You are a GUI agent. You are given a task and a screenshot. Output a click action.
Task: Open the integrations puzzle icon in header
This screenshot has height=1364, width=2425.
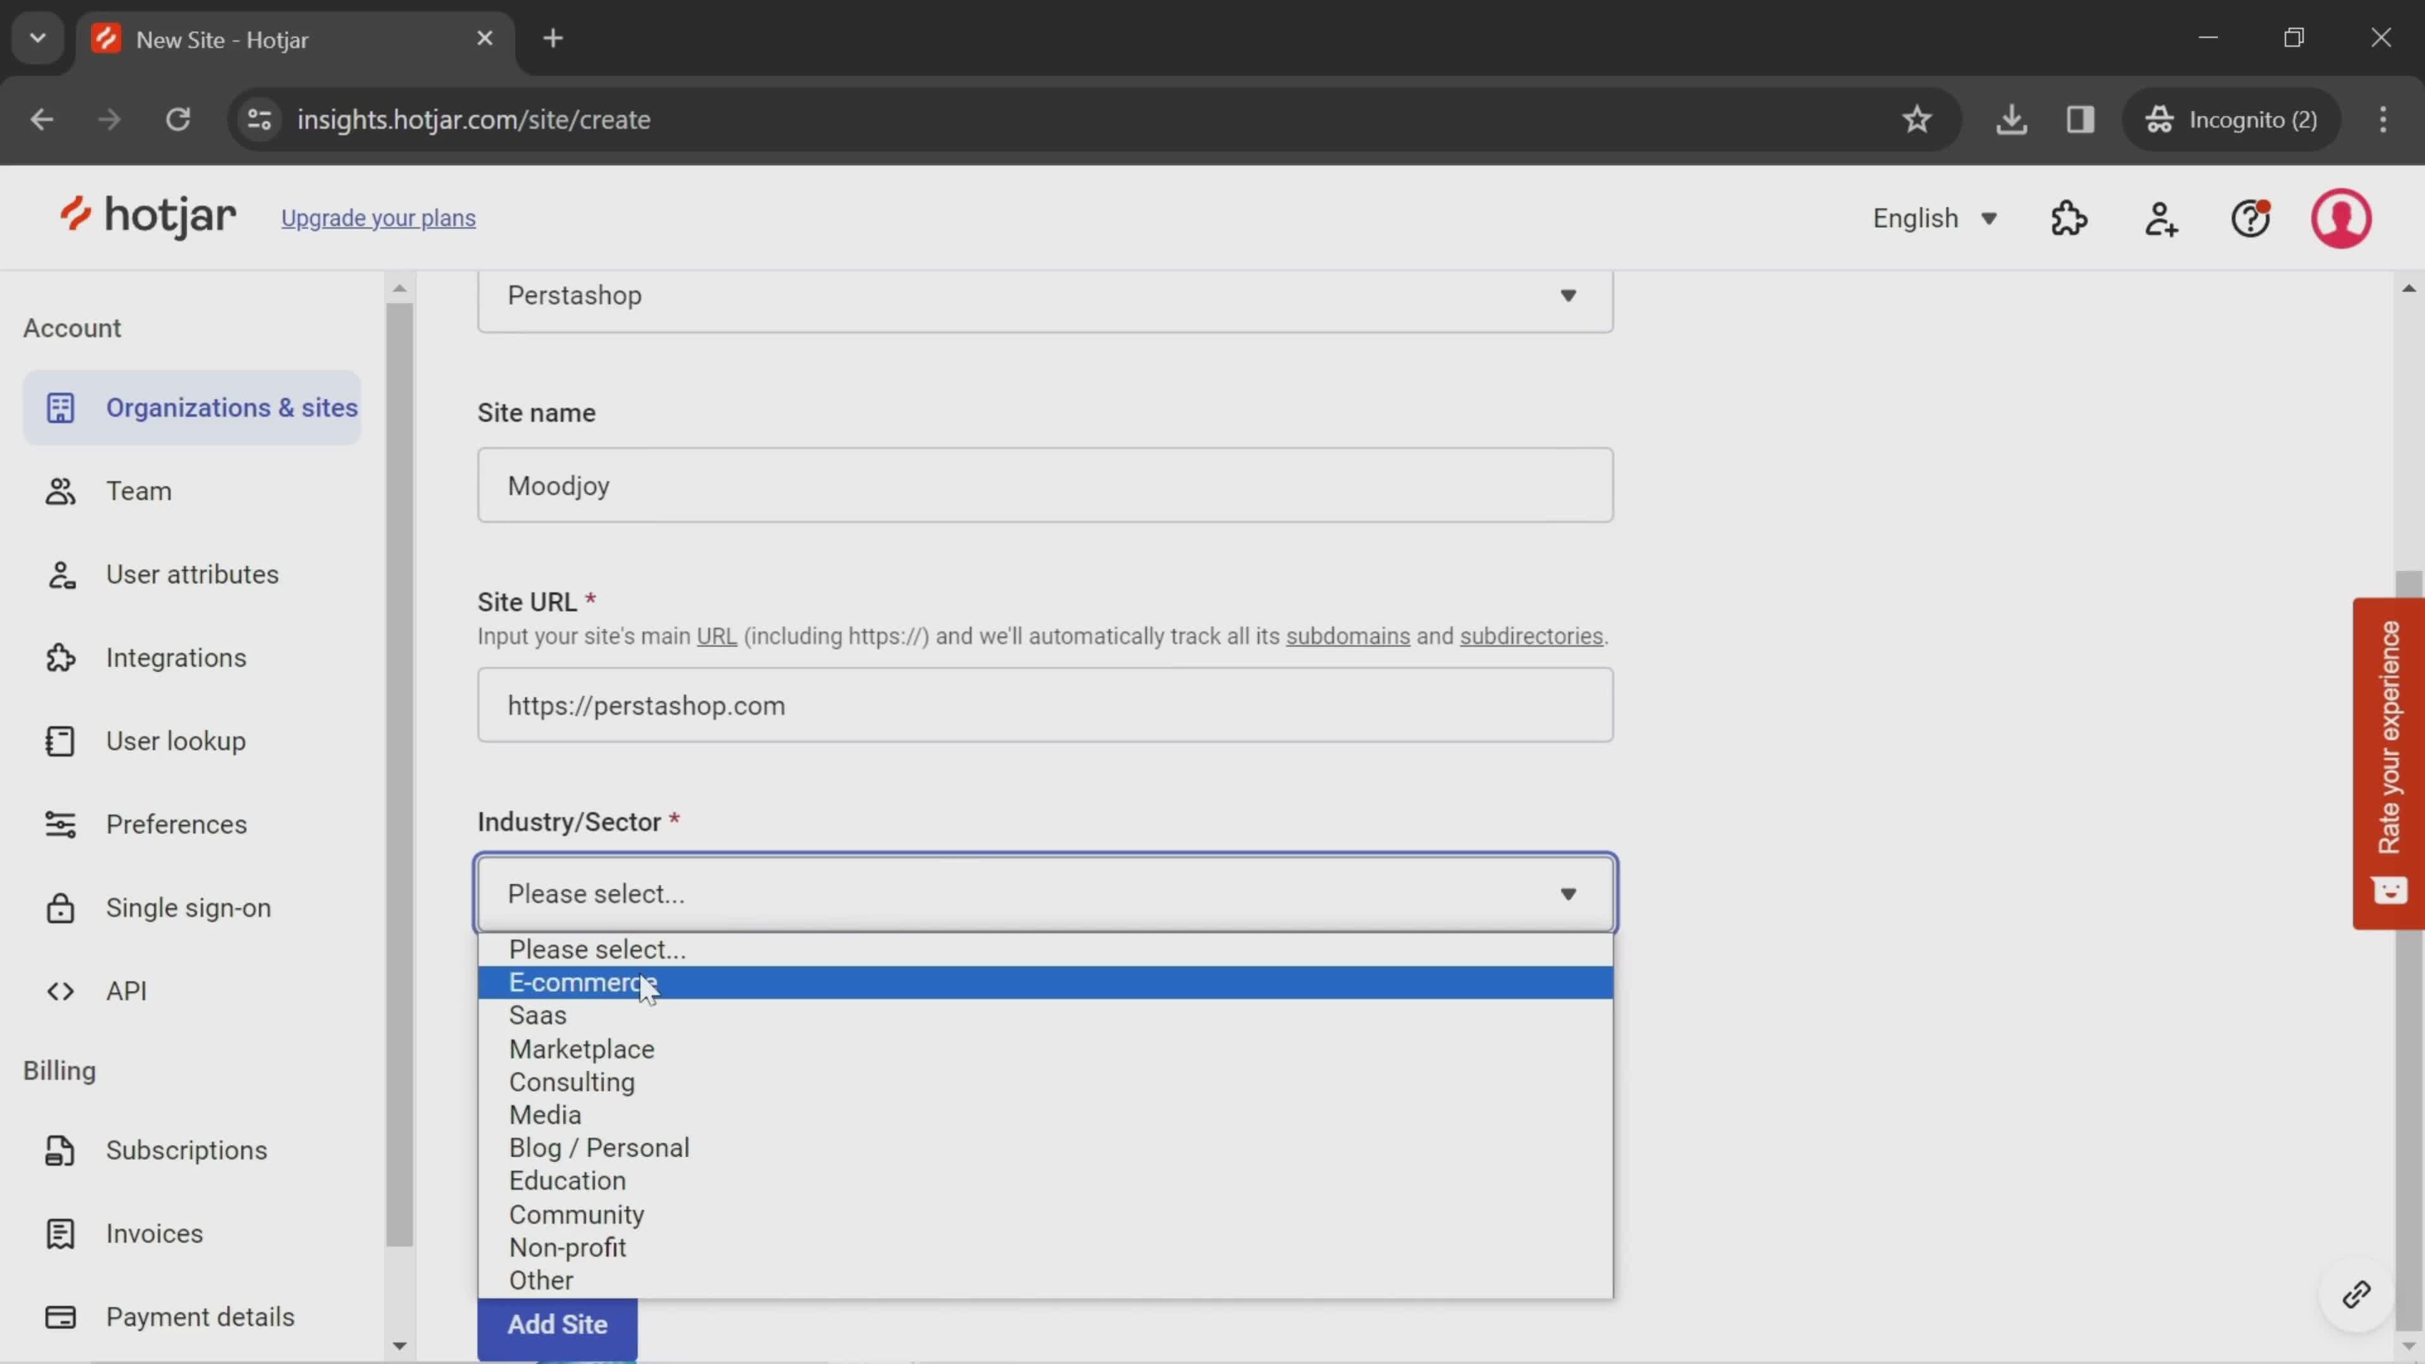click(x=2069, y=218)
